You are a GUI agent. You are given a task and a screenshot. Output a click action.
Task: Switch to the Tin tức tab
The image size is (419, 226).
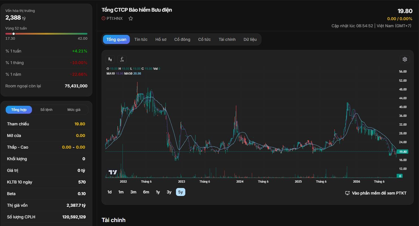[x=141, y=39]
